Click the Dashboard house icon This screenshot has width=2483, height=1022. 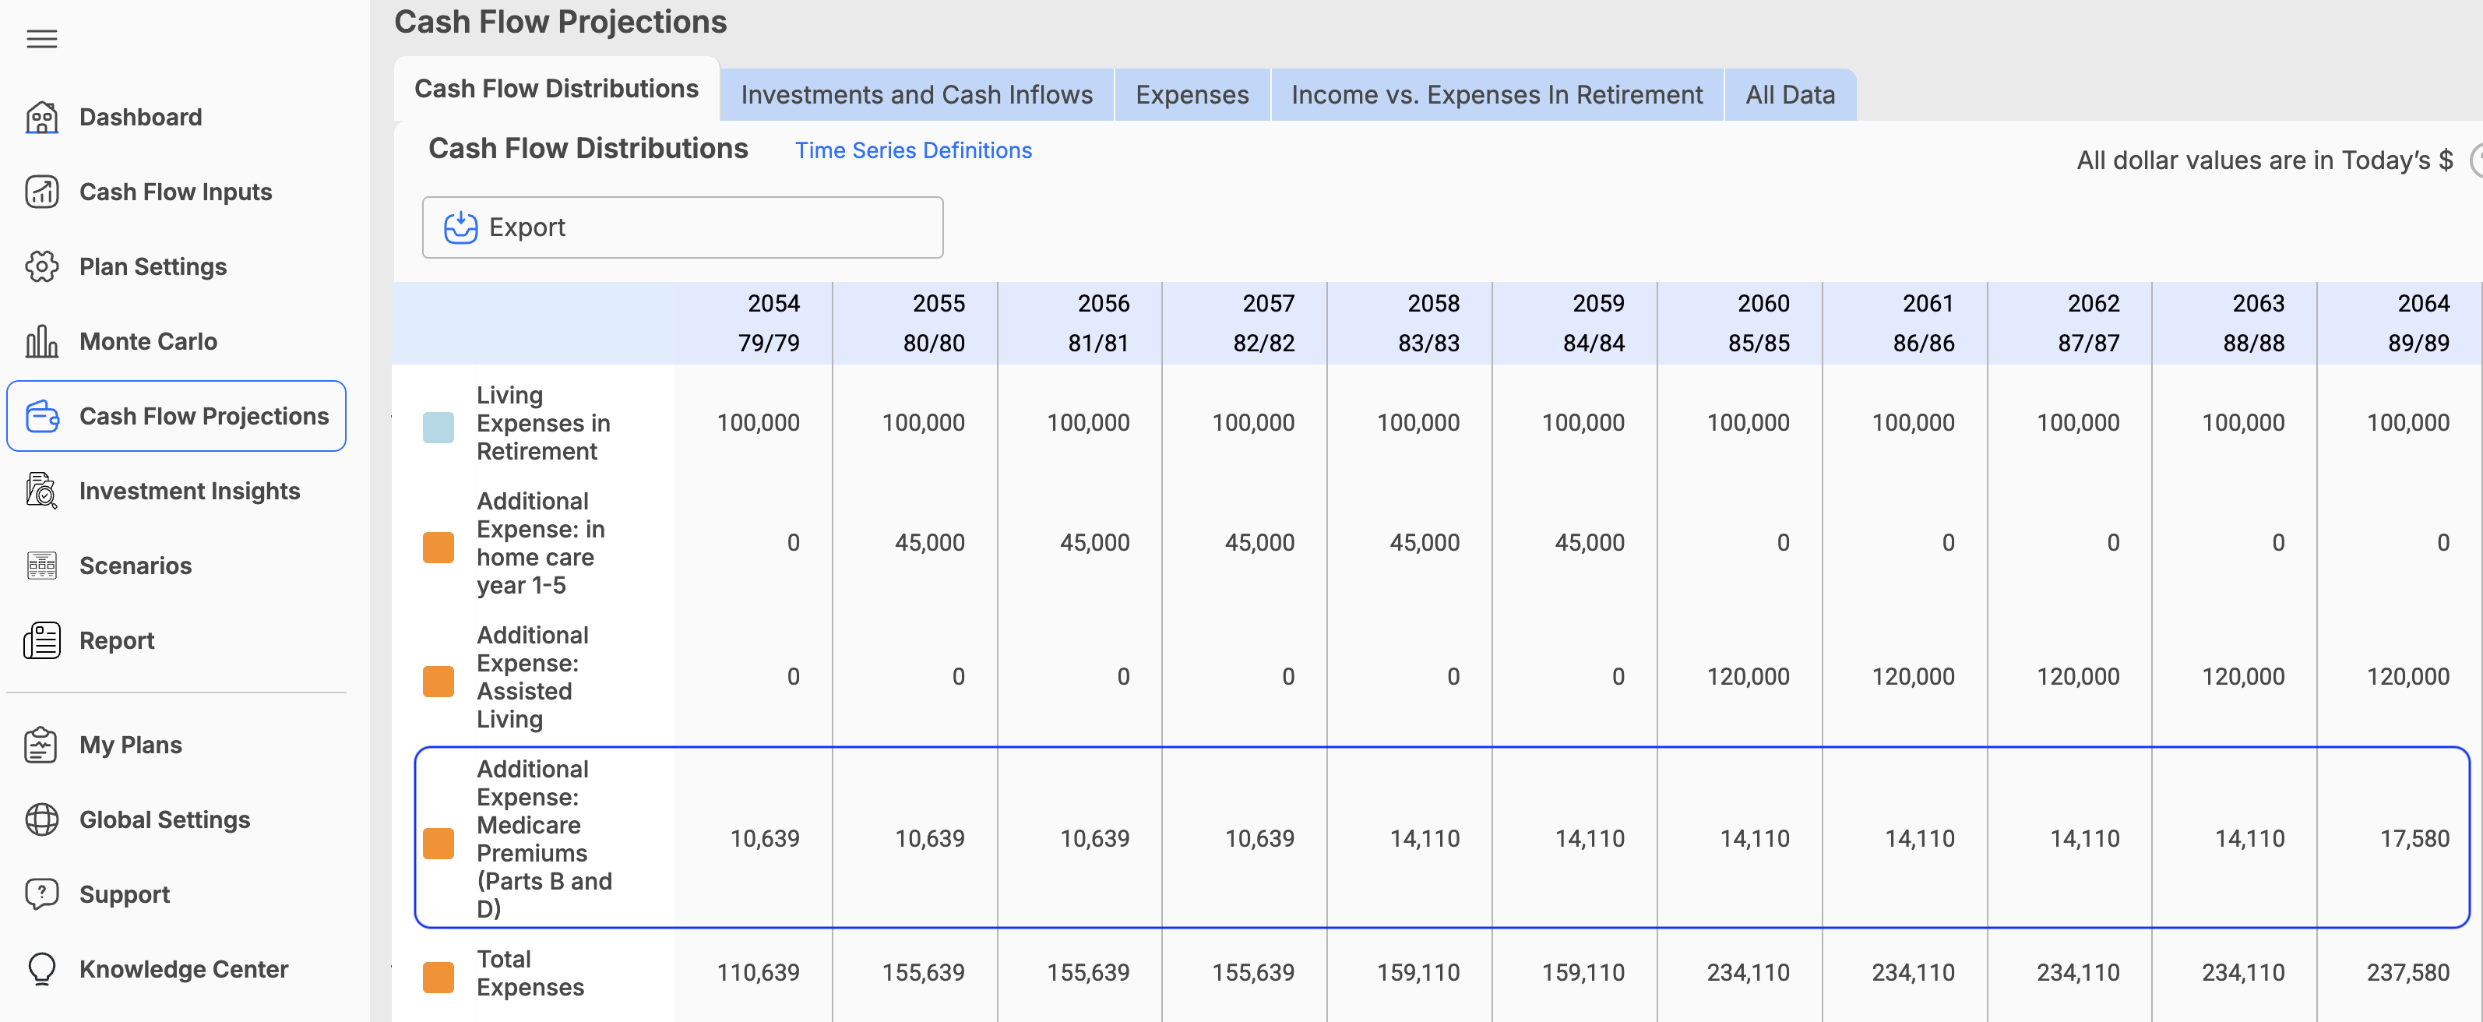pyautogui.click(x=41, y=118)
